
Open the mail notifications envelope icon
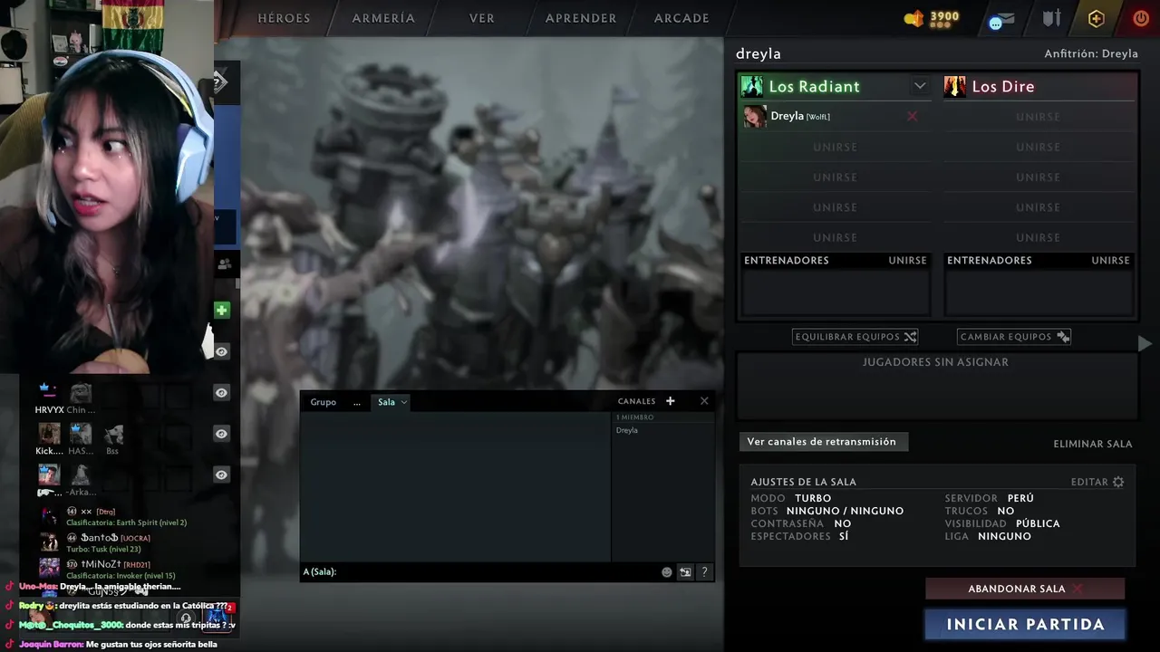1001,19
